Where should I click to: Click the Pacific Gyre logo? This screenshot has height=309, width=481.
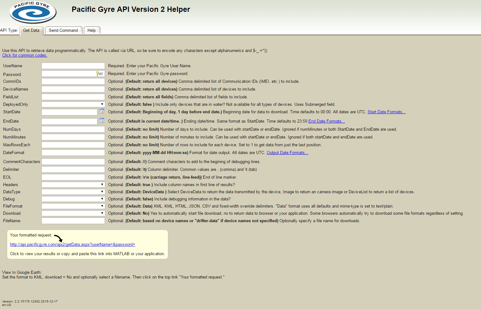pyautogui.click(x=33, y=12)
